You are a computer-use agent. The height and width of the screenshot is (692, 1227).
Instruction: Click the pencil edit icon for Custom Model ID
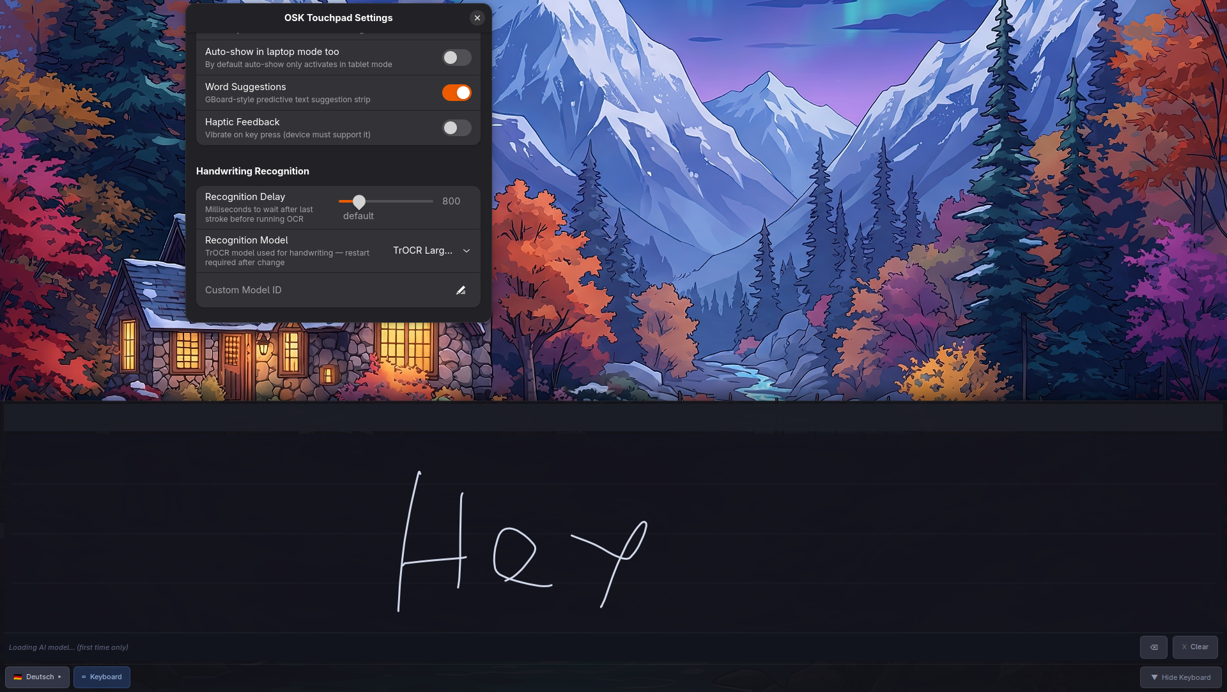tap(461, 290)
